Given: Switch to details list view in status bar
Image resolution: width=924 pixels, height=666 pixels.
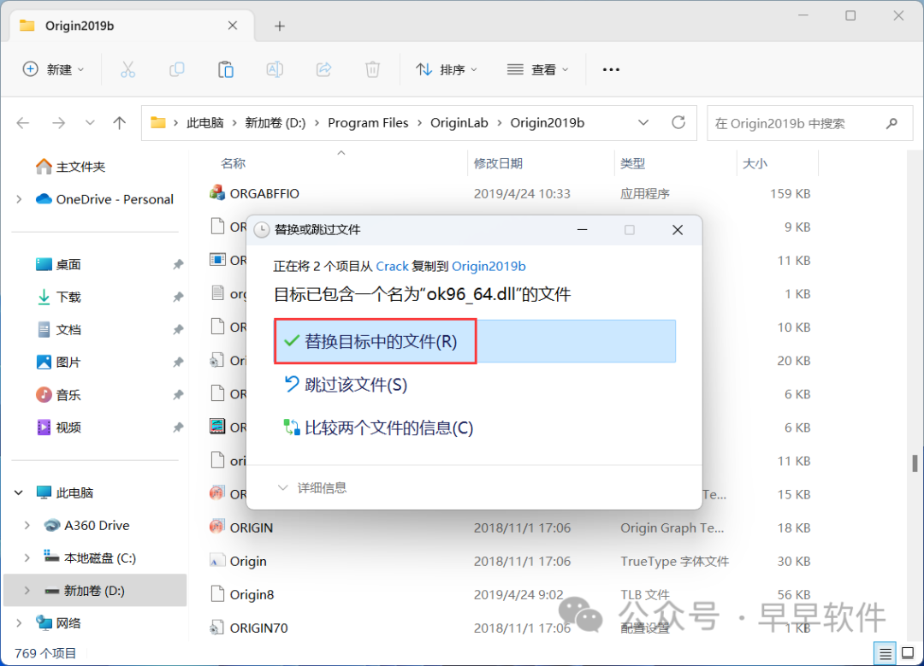Looking at the screenshot, I should pyautogui.click(x=886, y=652).
